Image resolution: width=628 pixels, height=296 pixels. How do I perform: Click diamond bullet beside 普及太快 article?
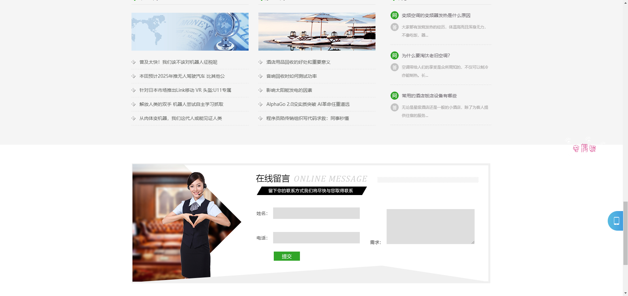pyautogui.click(x=133, y=62)
